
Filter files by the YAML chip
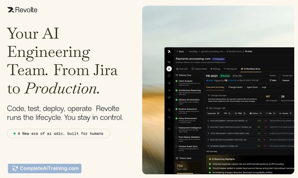240,113
